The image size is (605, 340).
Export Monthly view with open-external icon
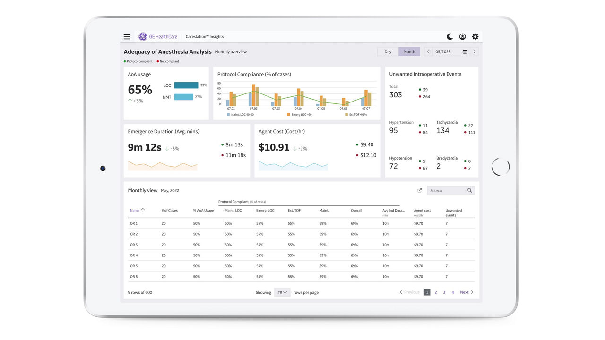tap(419, 191)
